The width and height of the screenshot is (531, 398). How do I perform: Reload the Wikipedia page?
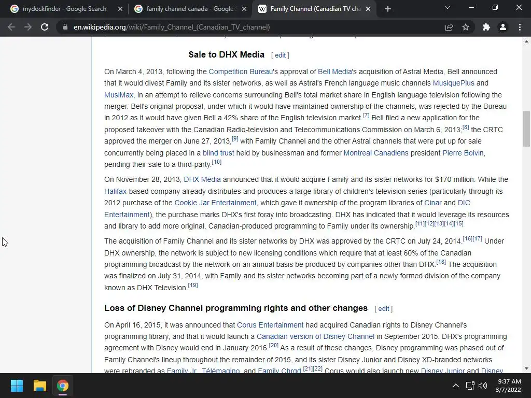pos(45,27)
